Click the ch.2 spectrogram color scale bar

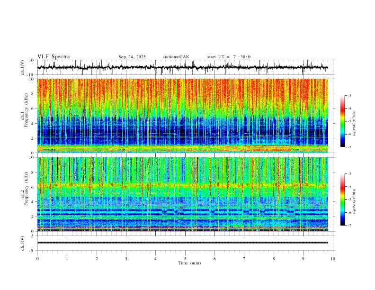[342, 199]
